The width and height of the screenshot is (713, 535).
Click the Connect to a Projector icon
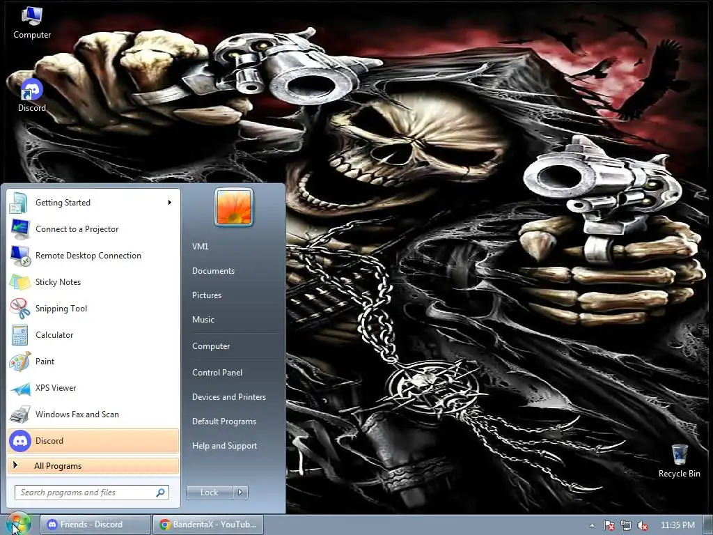pos(19,229)
